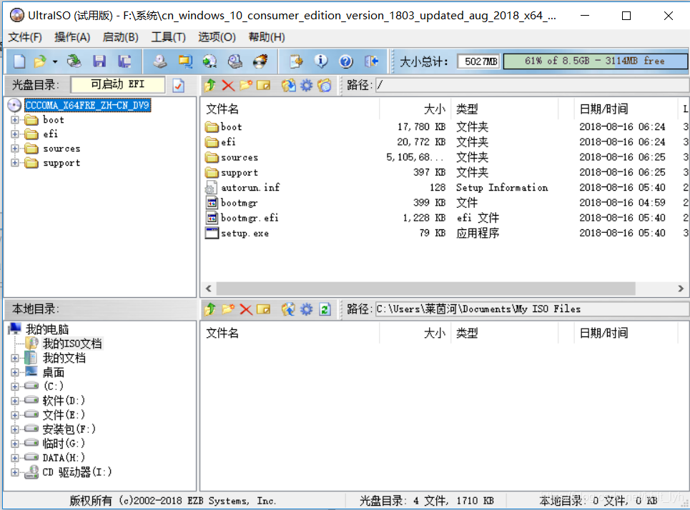Click the Open file folder icon
This screenshot has width=690, height=510.
(40, 61)
